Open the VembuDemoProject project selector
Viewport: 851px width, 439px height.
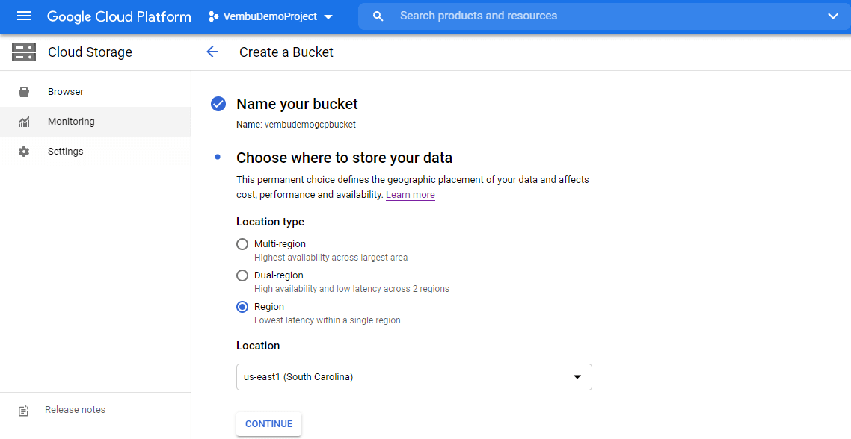tap(270, 17)
